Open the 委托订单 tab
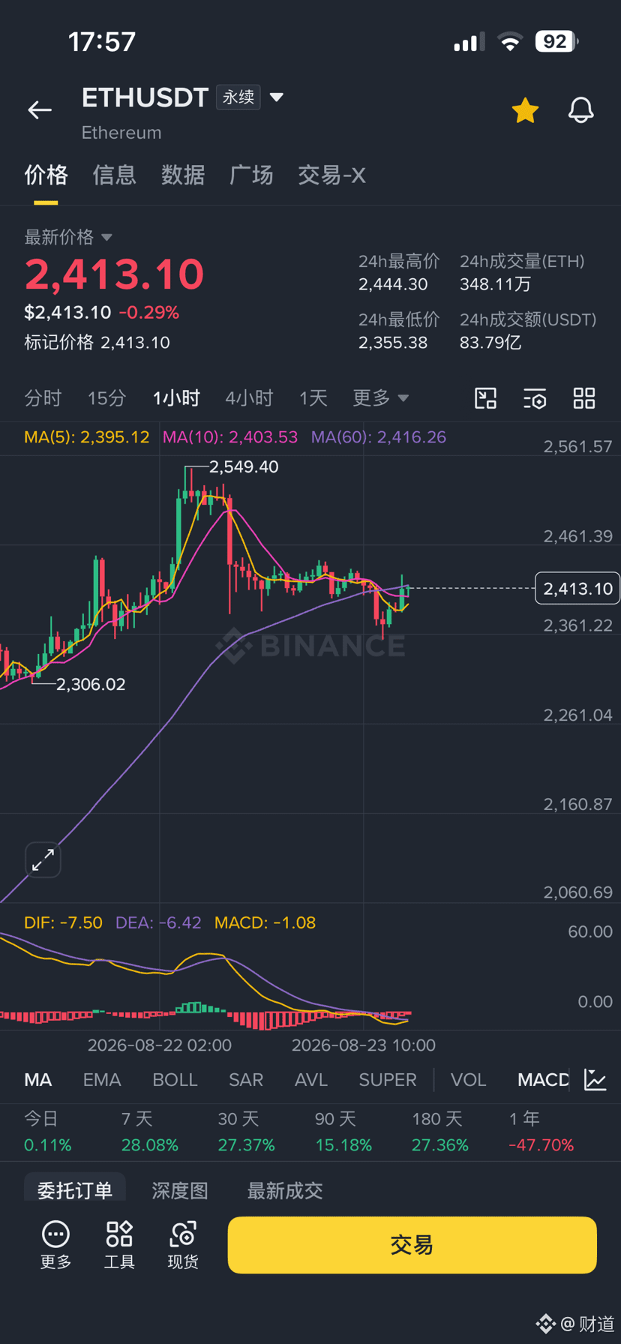Image resolution: width=621 pixels, height=1344 pixels. tap(75, 1190)
